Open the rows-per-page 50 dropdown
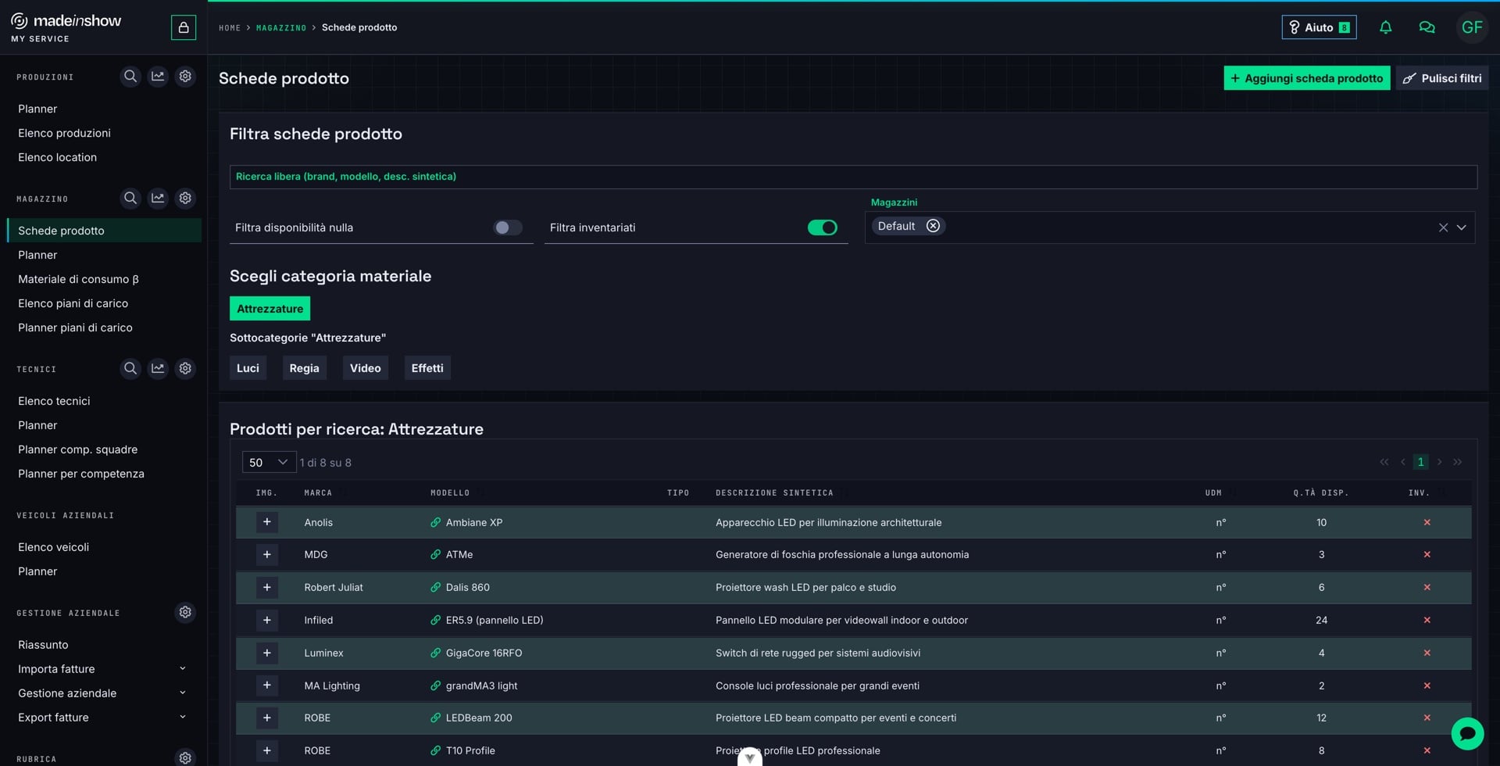Viewport: 1500px width, 766px height. pos(269,463)
